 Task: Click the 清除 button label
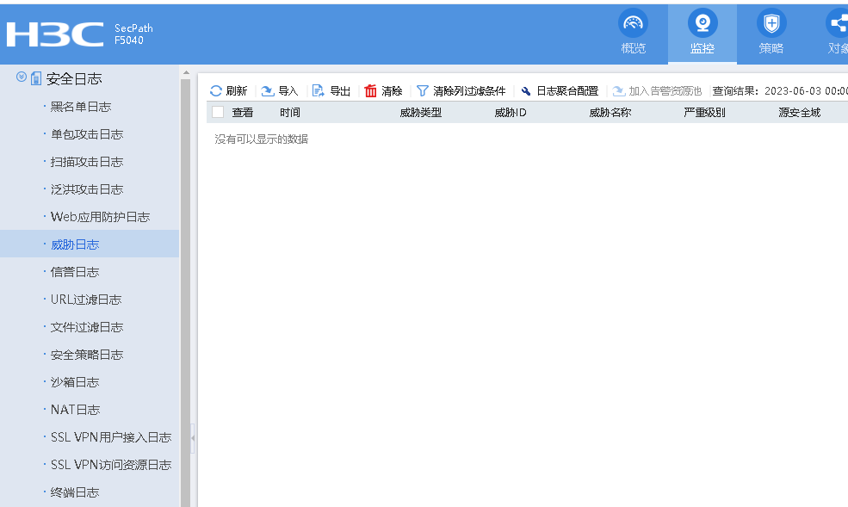point(392,90)
